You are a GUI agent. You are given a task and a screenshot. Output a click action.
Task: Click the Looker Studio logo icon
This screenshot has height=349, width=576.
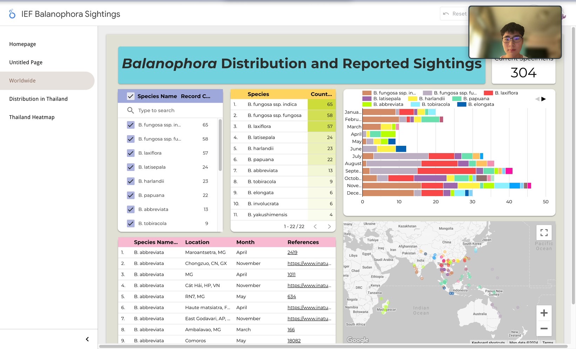[x=12, y=14]
